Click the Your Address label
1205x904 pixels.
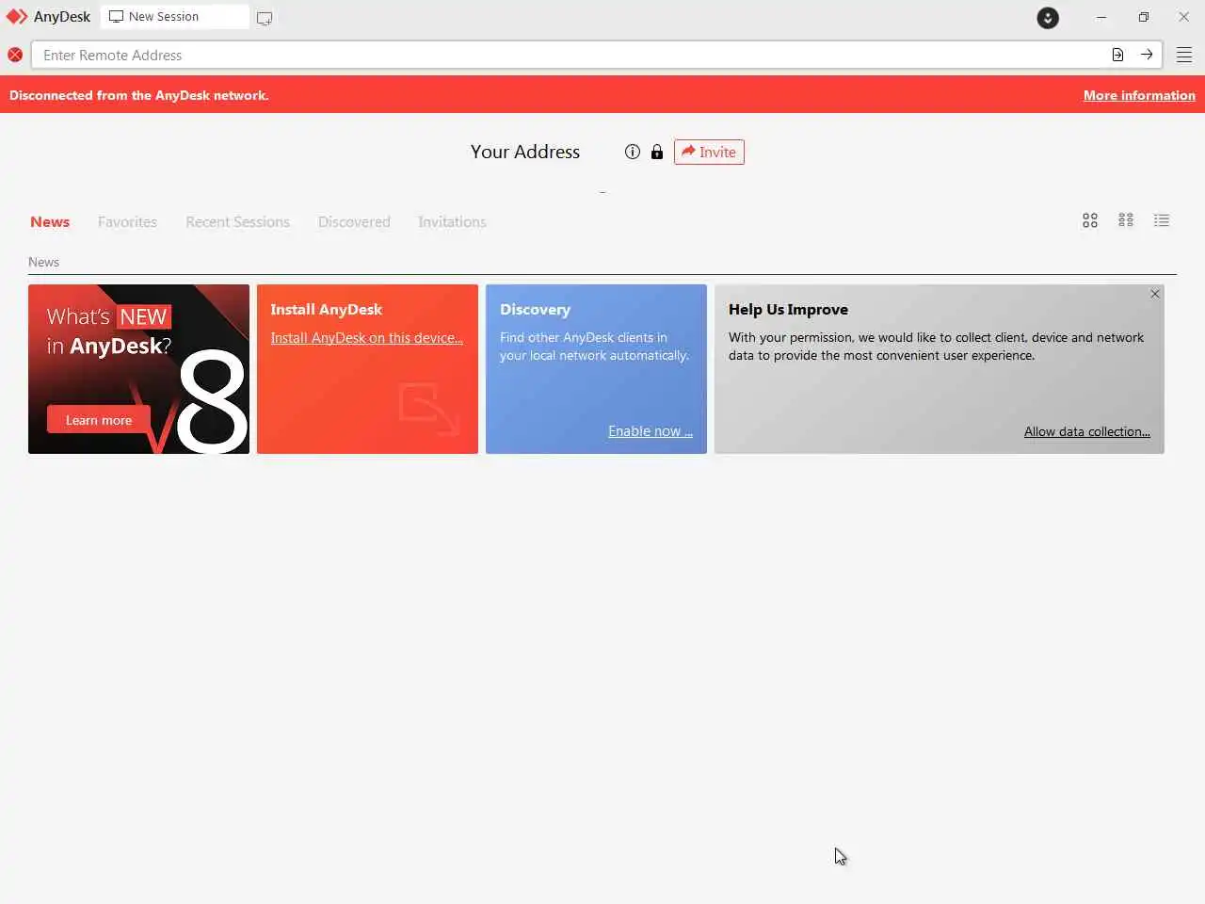525,152
